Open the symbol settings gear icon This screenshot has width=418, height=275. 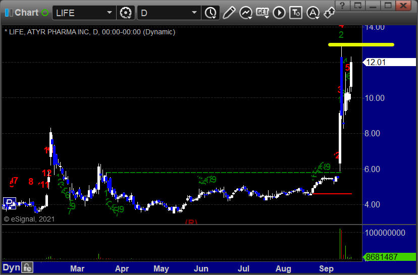point(126,13)
